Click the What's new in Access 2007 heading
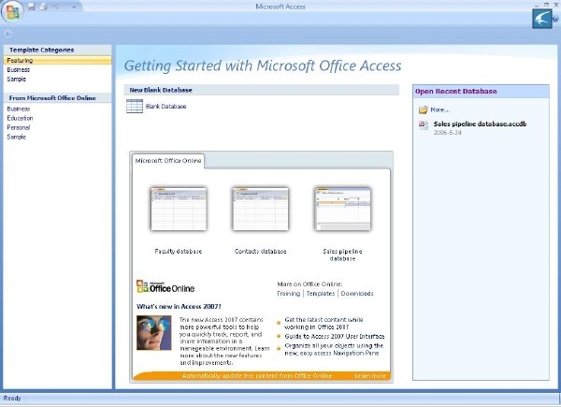Image resolution: width=561 pixels, height=407 pixels. (179, 307)
